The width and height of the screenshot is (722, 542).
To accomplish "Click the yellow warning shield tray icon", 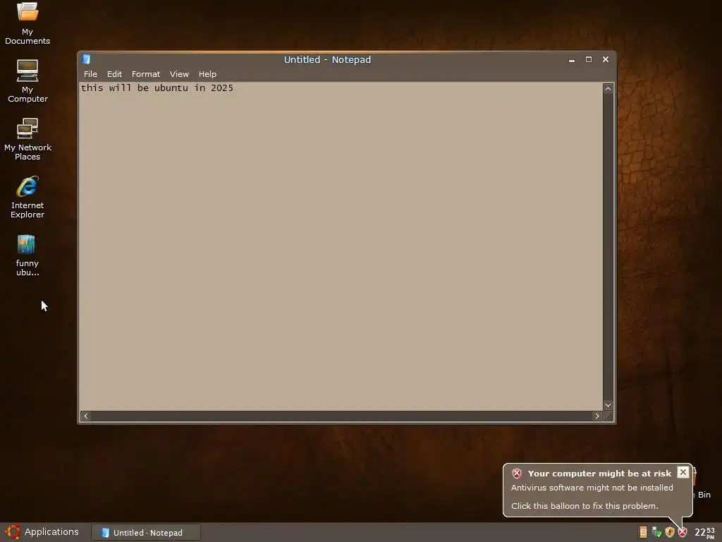I will 670,532.
